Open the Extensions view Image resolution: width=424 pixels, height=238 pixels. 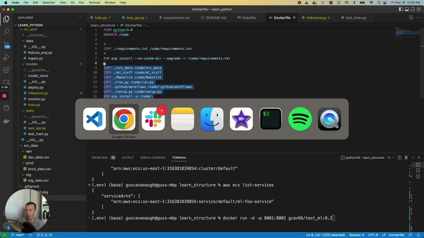[x=6, y=70]
